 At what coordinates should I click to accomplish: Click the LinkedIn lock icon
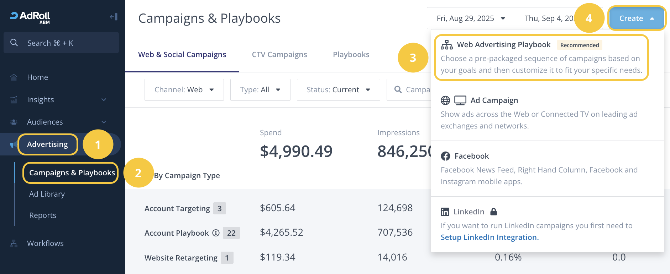pyautogui.click(x=493, y=212)
